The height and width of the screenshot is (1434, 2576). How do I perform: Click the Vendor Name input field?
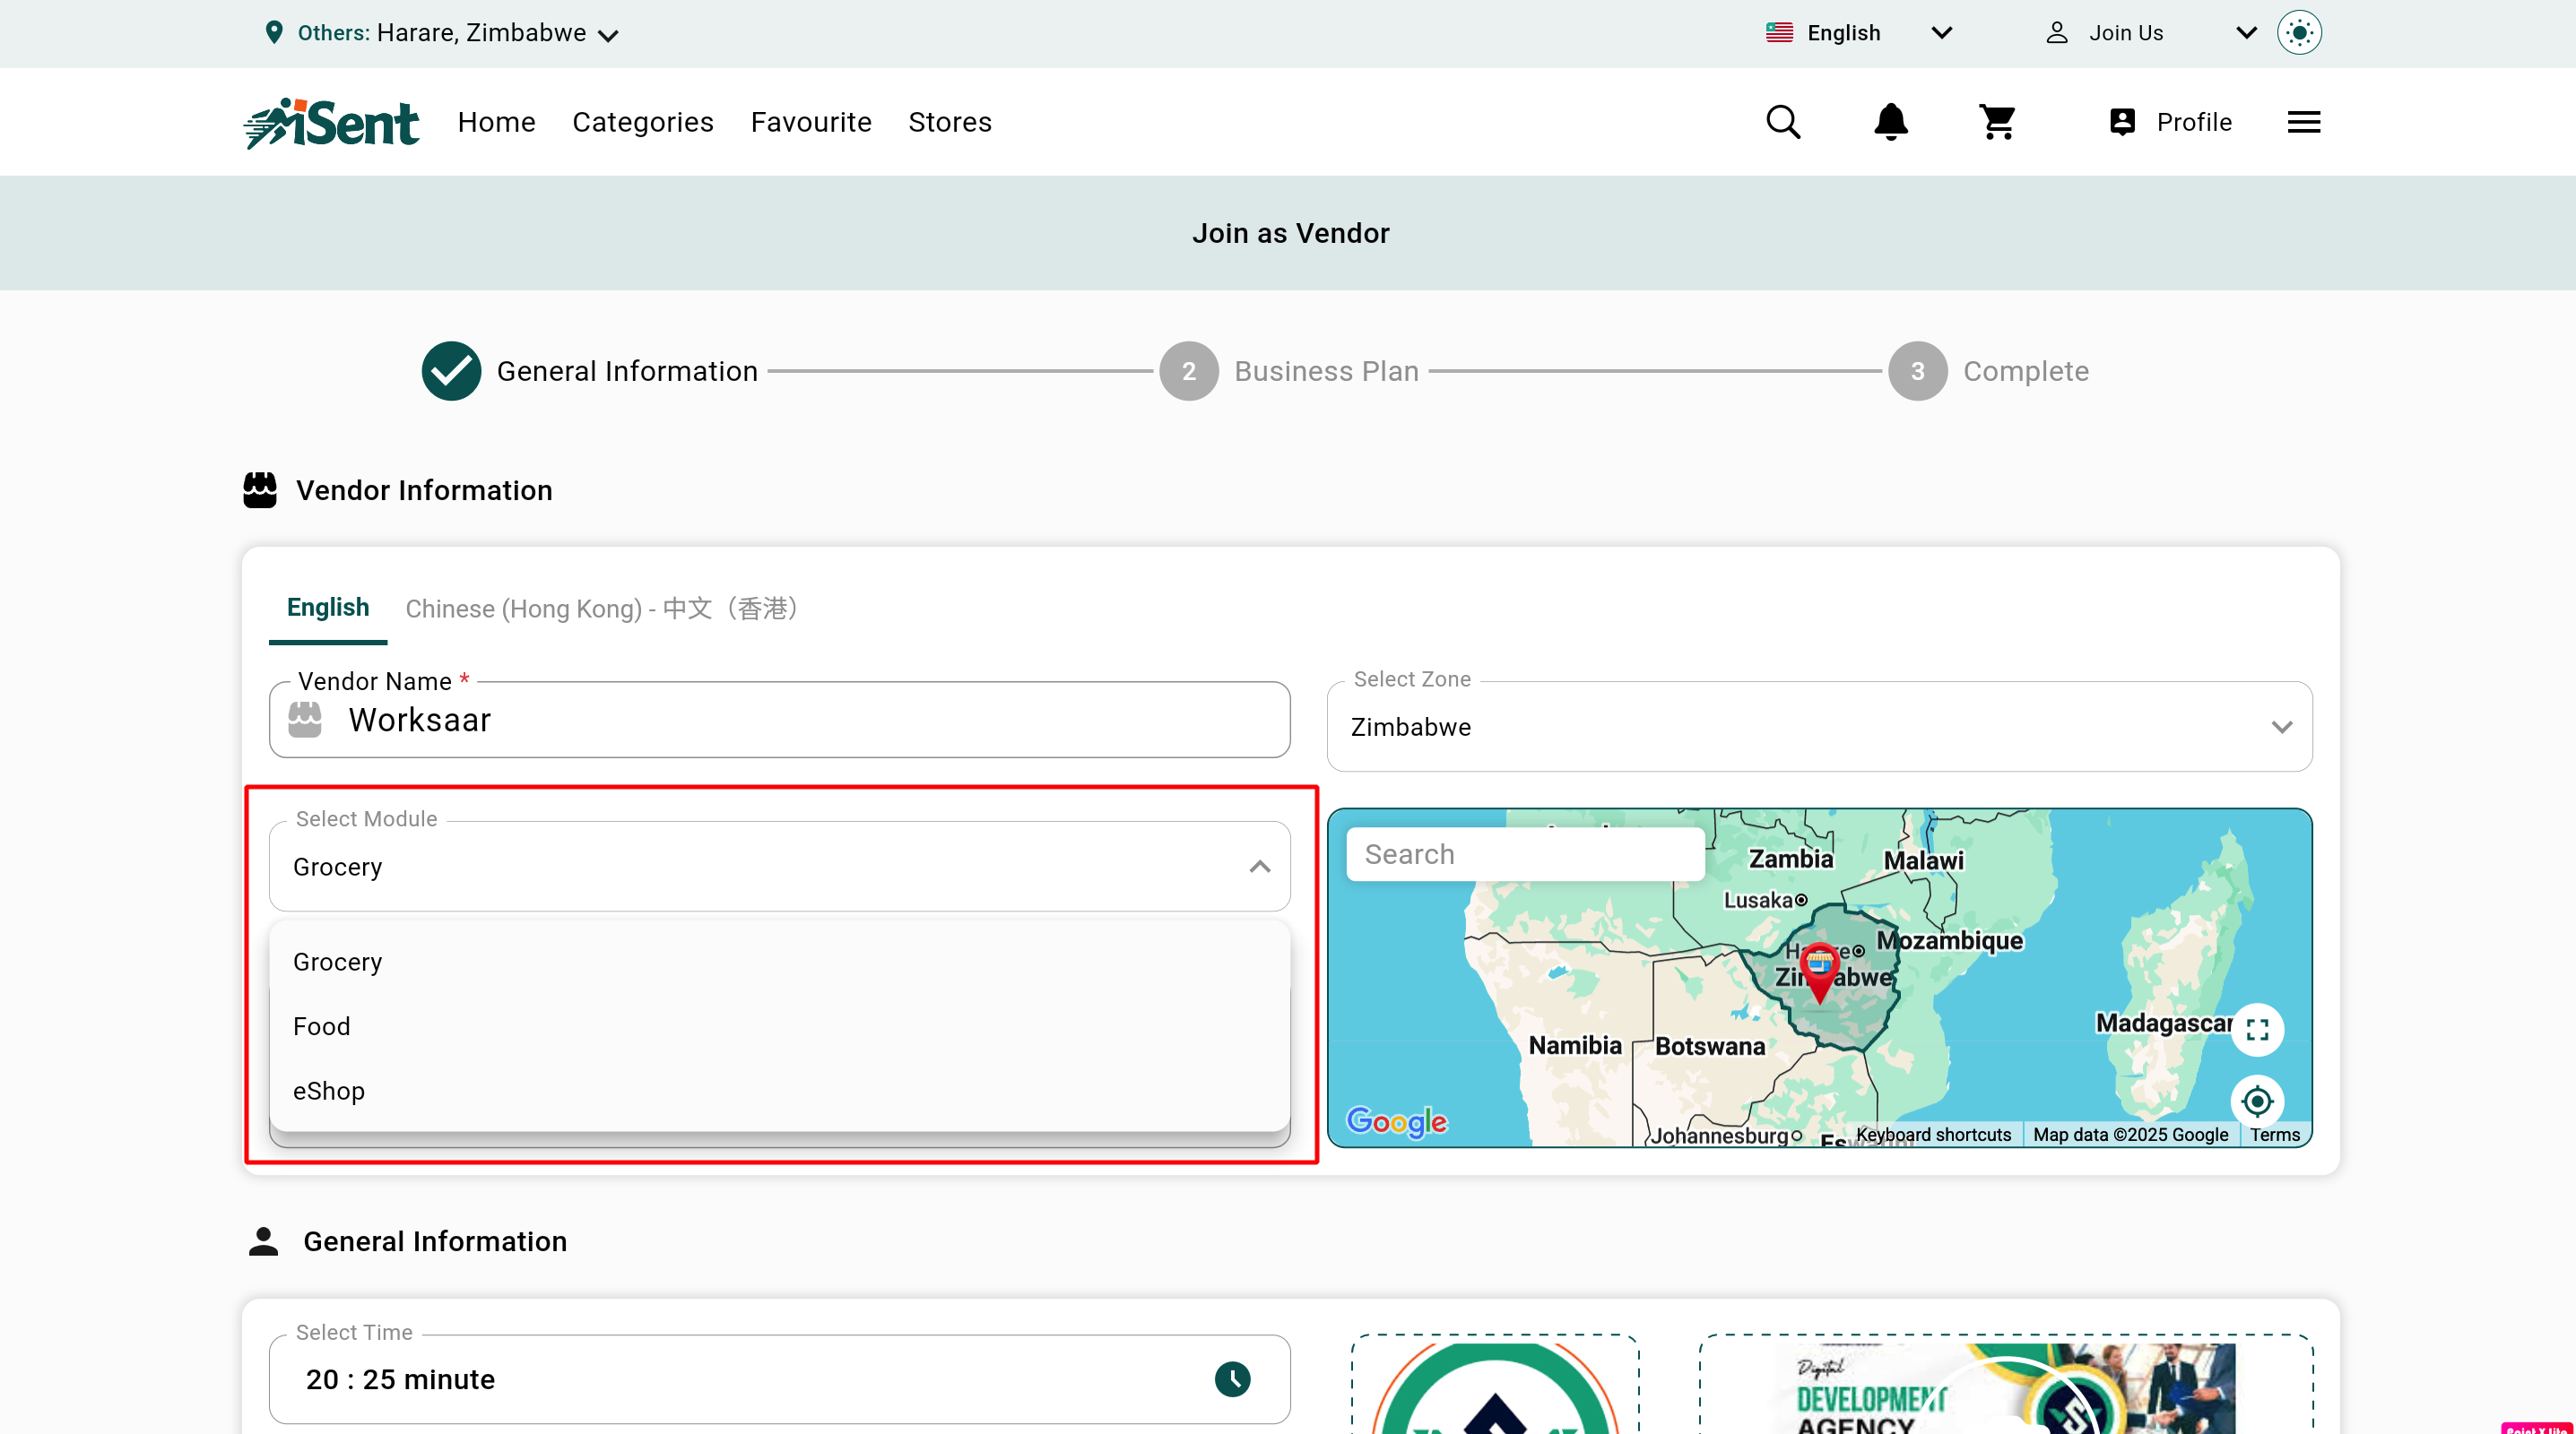[800, 721]
